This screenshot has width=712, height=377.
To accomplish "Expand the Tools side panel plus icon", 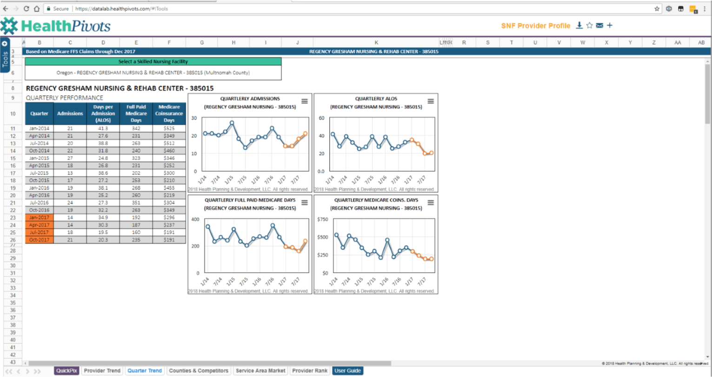I will [x=5, y=44].
